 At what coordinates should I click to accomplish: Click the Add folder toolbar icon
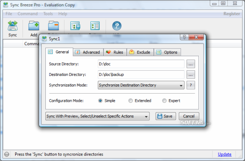click(34, 26)
